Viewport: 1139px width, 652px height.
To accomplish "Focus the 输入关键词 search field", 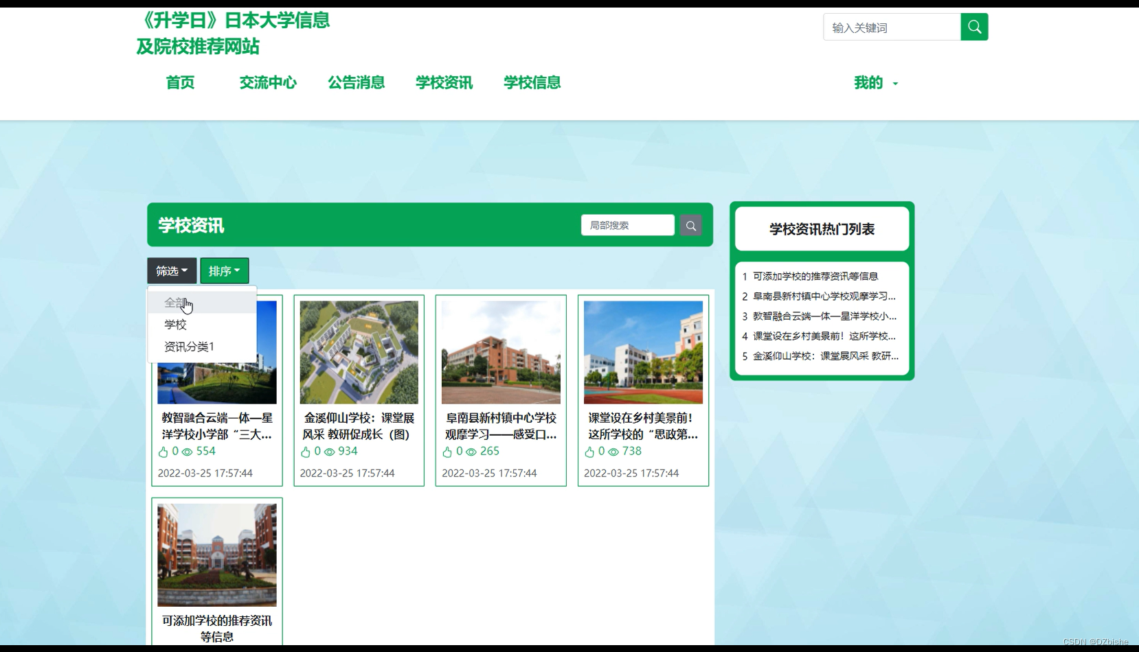I will tap(892, 27).
